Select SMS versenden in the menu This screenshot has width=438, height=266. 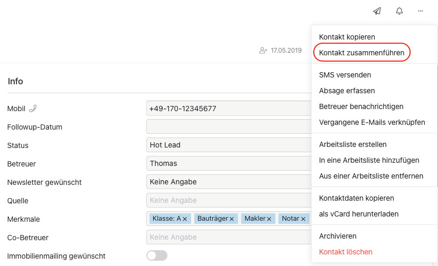(x=345, y=75)
